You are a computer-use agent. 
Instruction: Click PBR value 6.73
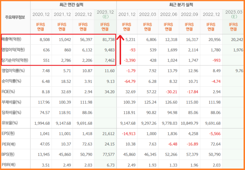111,165
